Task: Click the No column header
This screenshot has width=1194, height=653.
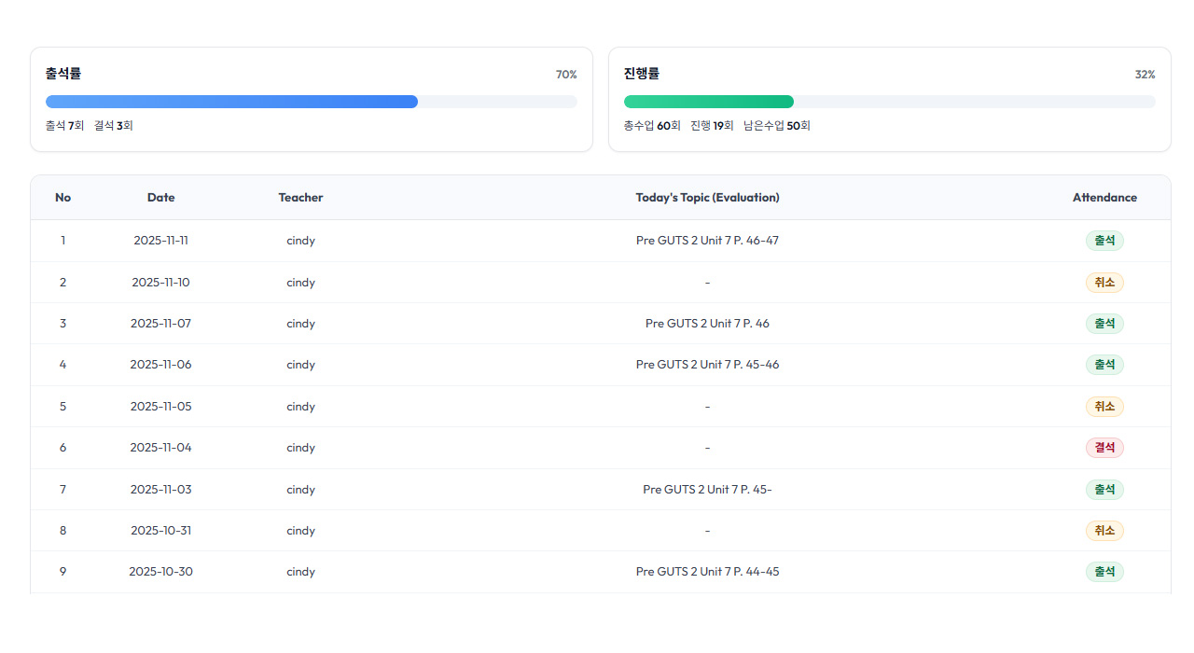Action: [62, 198]
